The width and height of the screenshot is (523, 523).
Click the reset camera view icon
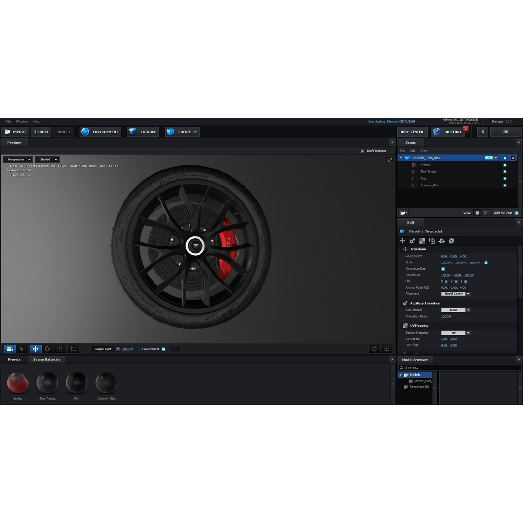click(374, 349)
